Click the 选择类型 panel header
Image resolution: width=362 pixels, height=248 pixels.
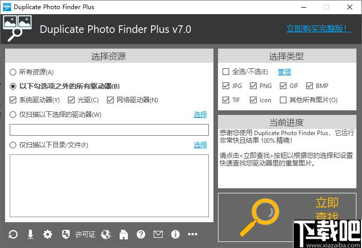287,56
